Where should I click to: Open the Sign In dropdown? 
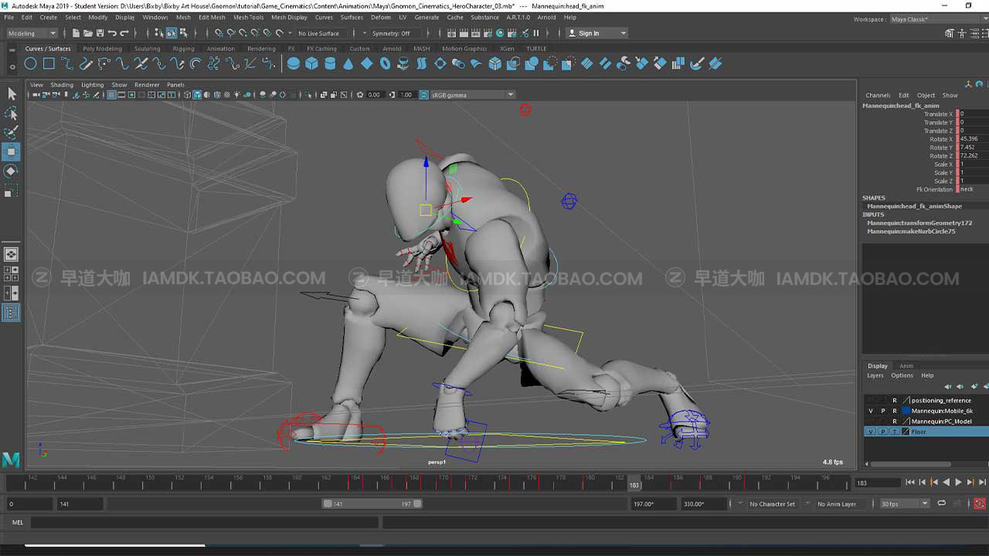coord(596,33)
